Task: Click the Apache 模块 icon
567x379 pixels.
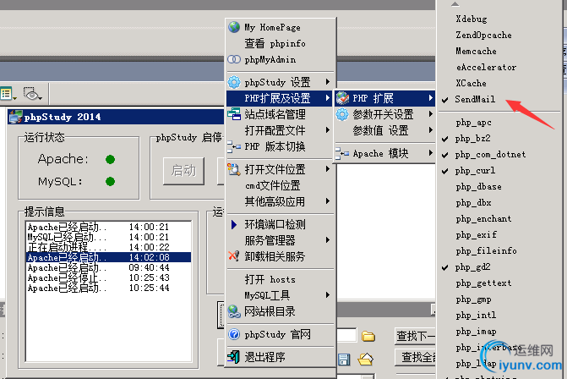Action: [x=342, y=153]
